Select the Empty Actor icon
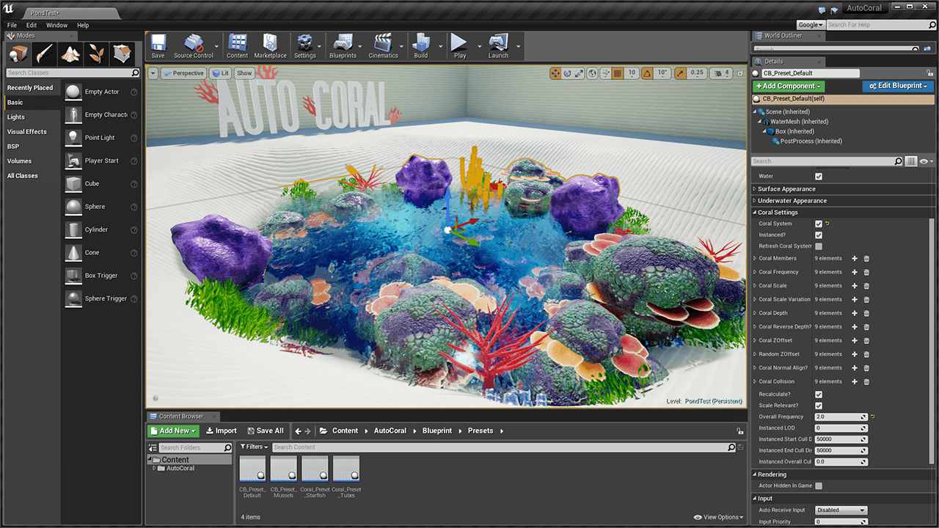This screenshot has width=939, height=528. (x=73, y=92)
